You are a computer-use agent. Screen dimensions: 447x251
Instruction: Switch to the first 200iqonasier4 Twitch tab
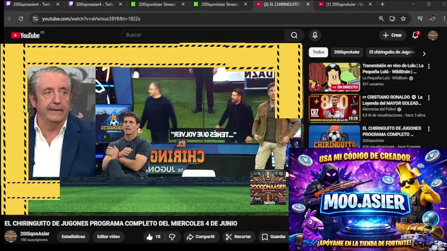(x=31, y=4)
